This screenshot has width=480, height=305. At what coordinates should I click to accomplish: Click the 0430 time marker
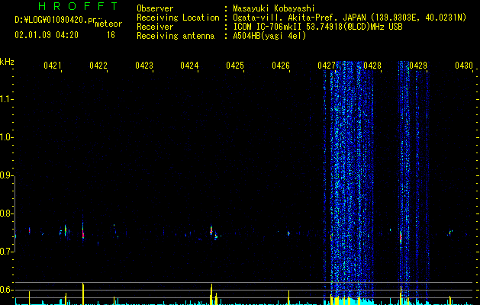tap(464, 65)
